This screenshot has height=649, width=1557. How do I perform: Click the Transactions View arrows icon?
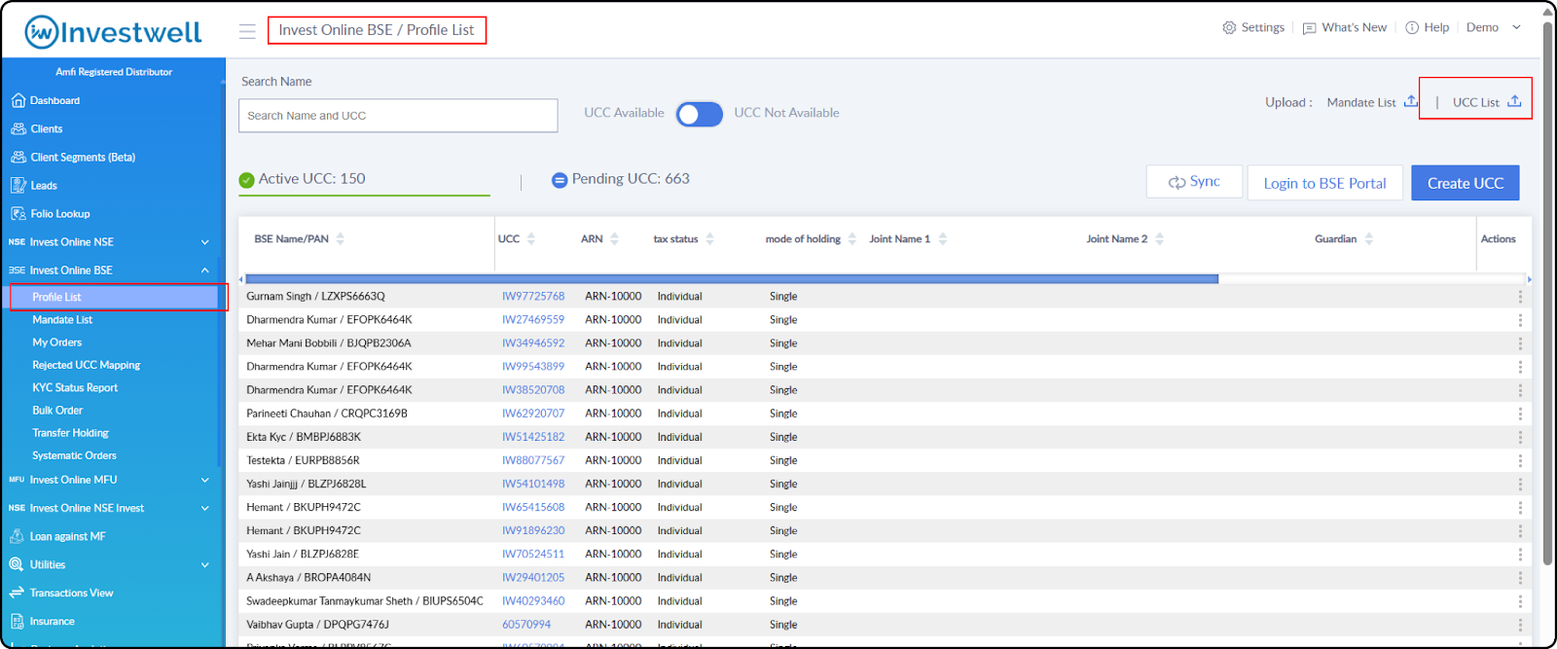[17, 593]
